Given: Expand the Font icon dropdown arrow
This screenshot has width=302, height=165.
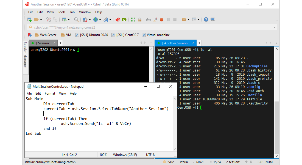Looking at the screenshot, I should pyautogui.click(x=110, y=20).
